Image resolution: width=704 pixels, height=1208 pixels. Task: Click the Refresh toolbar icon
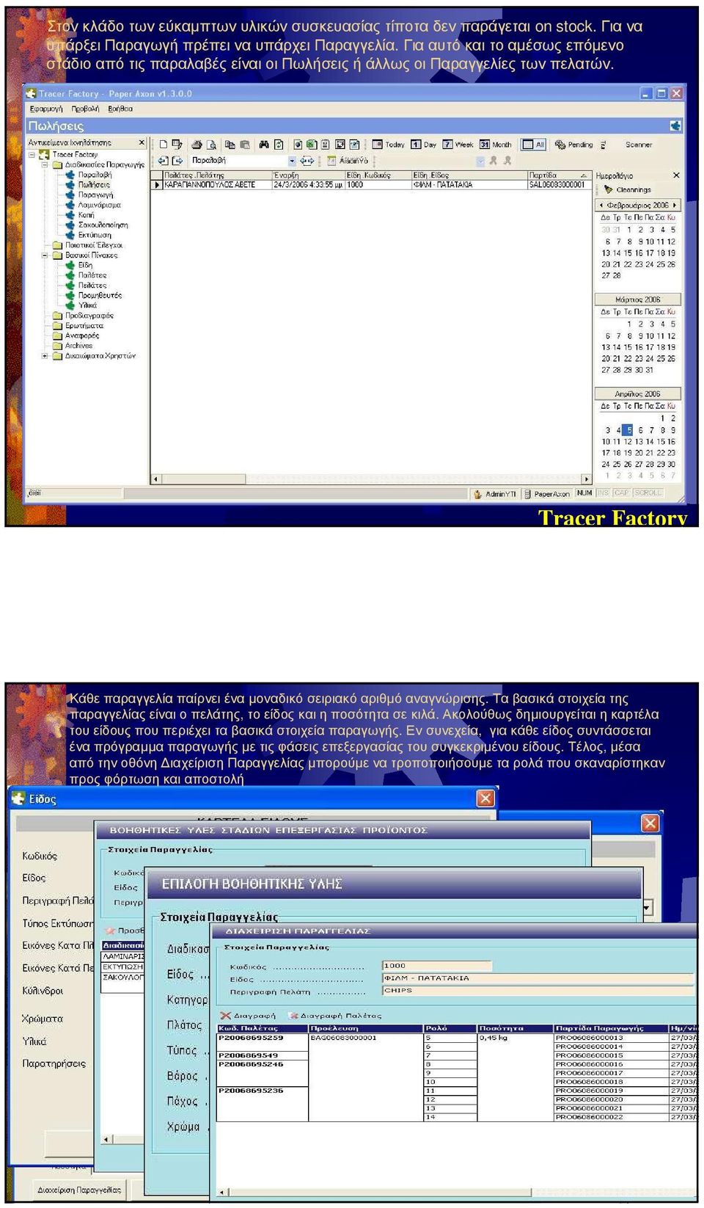coord(279,145)
